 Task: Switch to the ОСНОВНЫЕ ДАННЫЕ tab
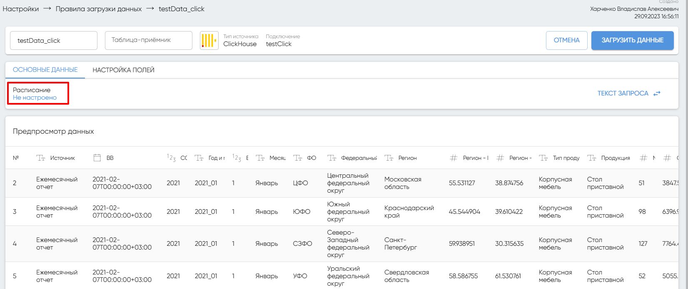coord(45,70)
